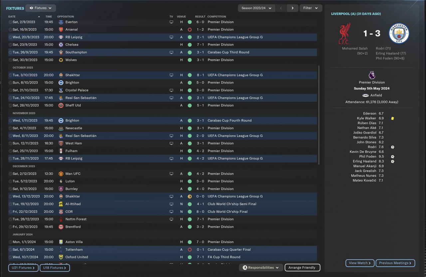Click the red loss indicator for Arsenal match
This screenshot has height=277, width=426.
click(x=190, y=30)
